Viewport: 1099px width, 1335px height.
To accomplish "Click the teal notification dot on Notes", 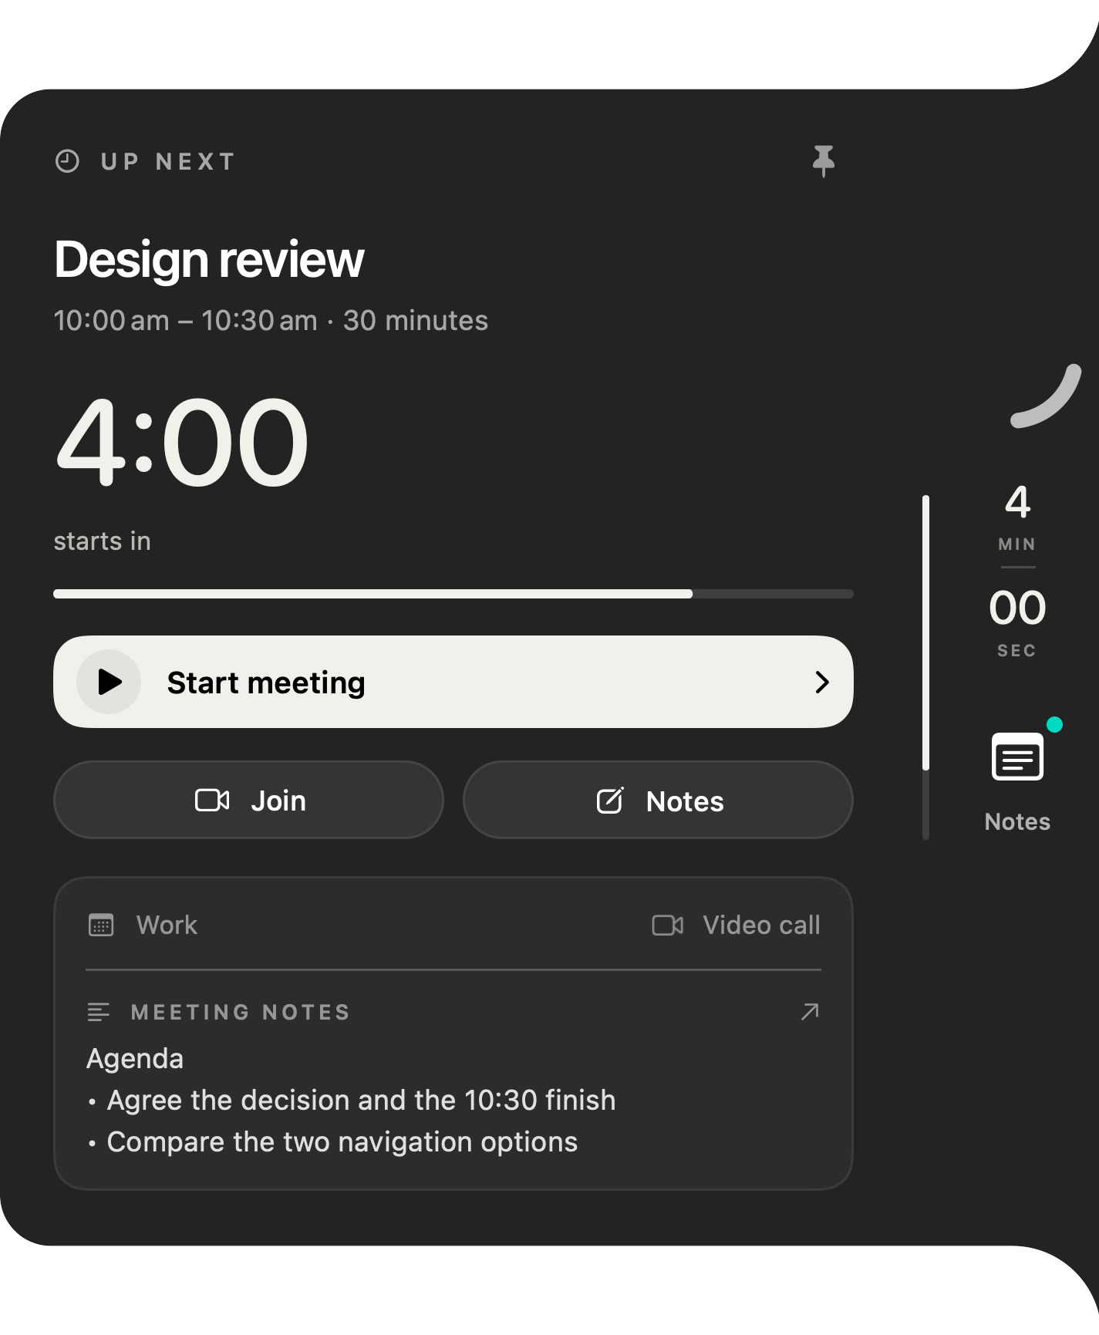I will click(1054, 724).
